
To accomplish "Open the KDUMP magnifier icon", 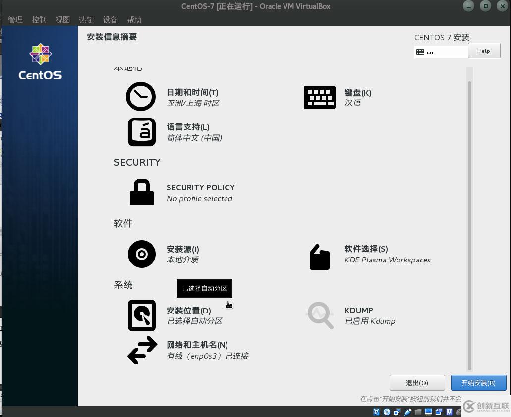I will (320, 315).
